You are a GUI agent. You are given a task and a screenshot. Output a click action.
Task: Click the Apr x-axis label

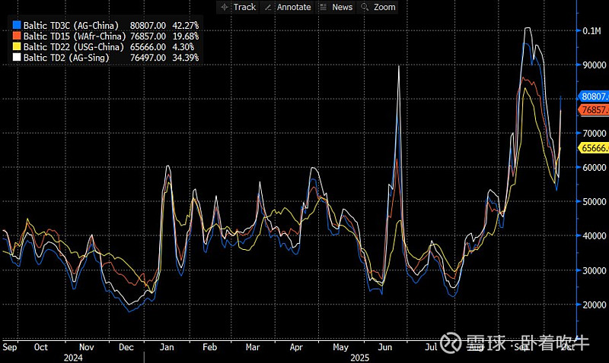[x=296, y=347]
